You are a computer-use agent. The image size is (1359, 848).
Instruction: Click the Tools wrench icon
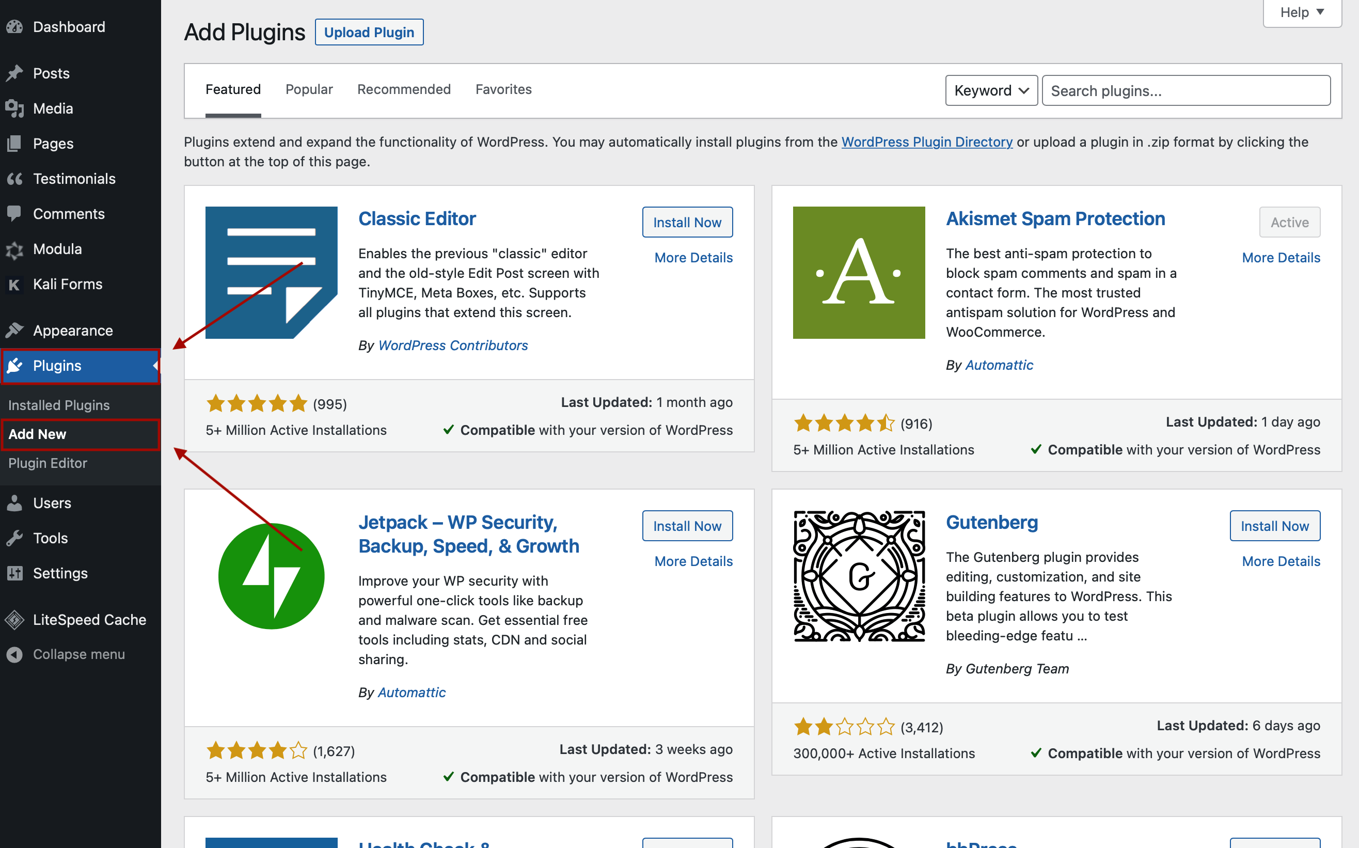pos(14,538)
